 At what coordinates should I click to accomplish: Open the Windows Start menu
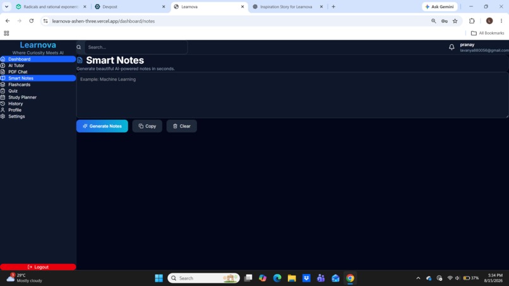click(159, 278)
